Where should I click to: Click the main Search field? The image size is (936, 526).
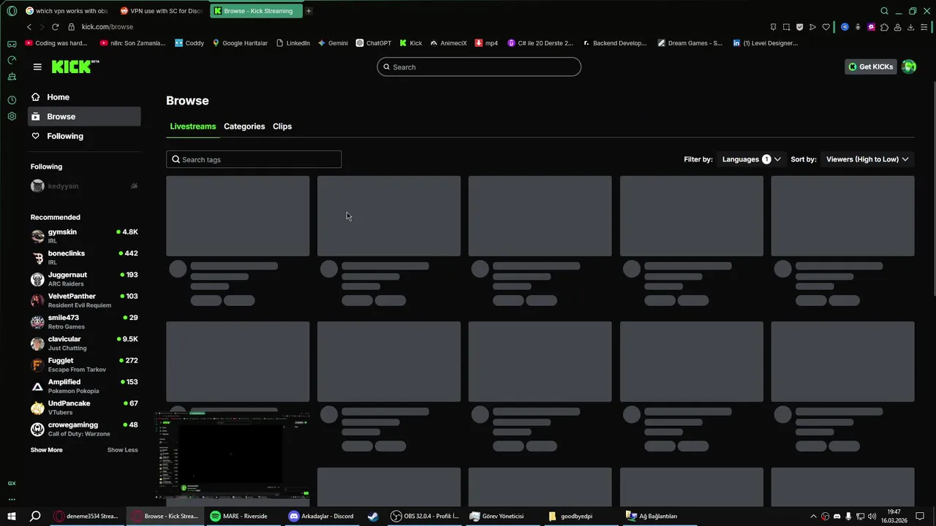(479, 66)
